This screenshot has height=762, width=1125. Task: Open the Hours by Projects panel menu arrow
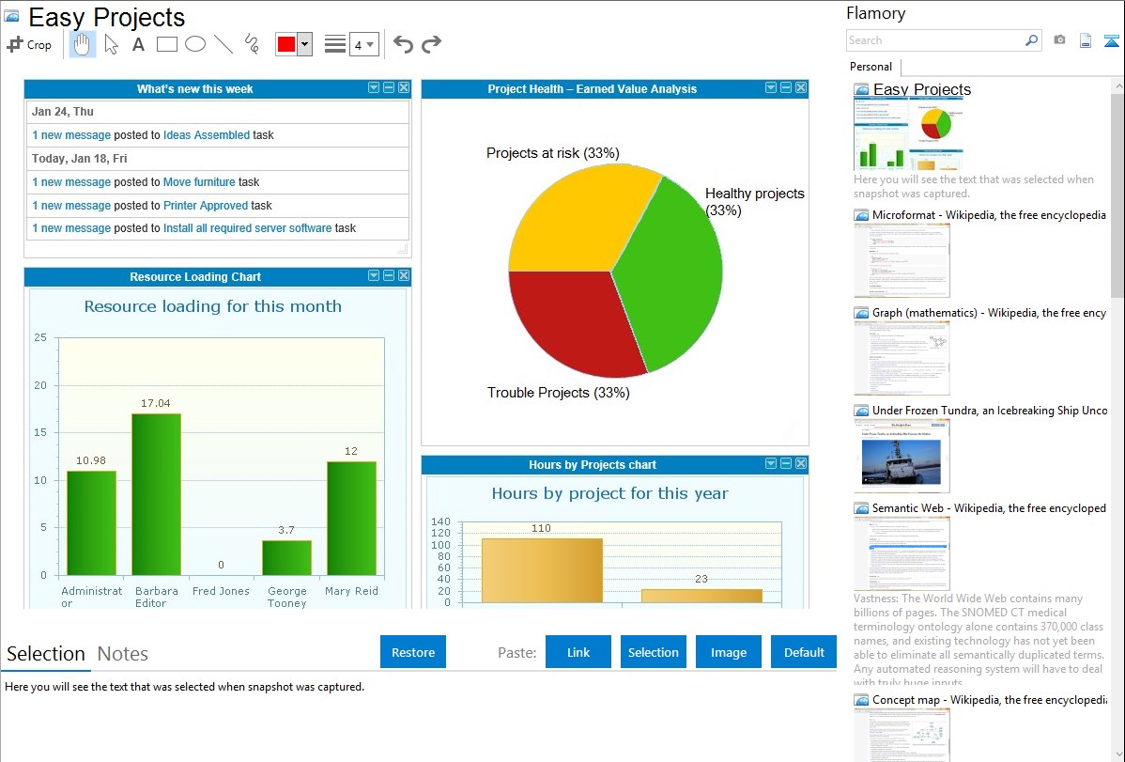(x=771, y=464)
